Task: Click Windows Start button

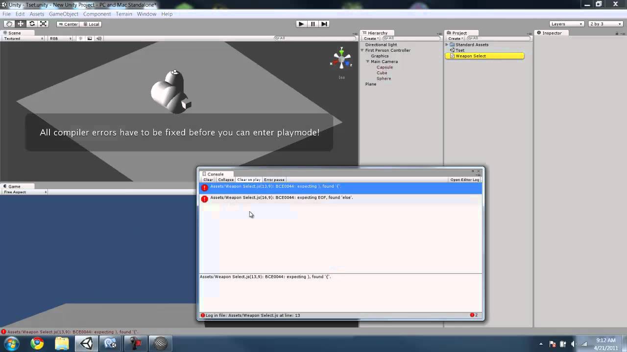Action: tap(11, 344)
